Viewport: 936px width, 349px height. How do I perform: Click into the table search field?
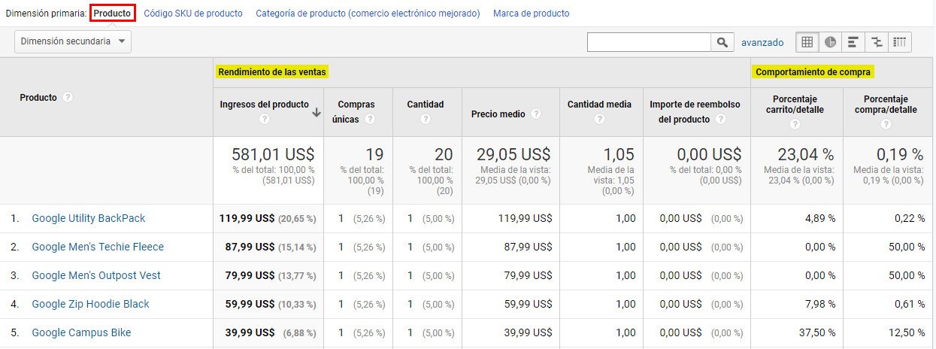point(649,43)
